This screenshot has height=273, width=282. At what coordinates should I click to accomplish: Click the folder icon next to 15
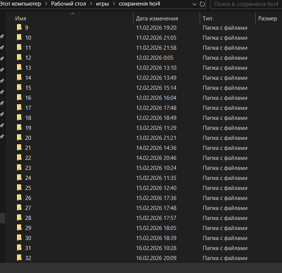pos(20,88)
